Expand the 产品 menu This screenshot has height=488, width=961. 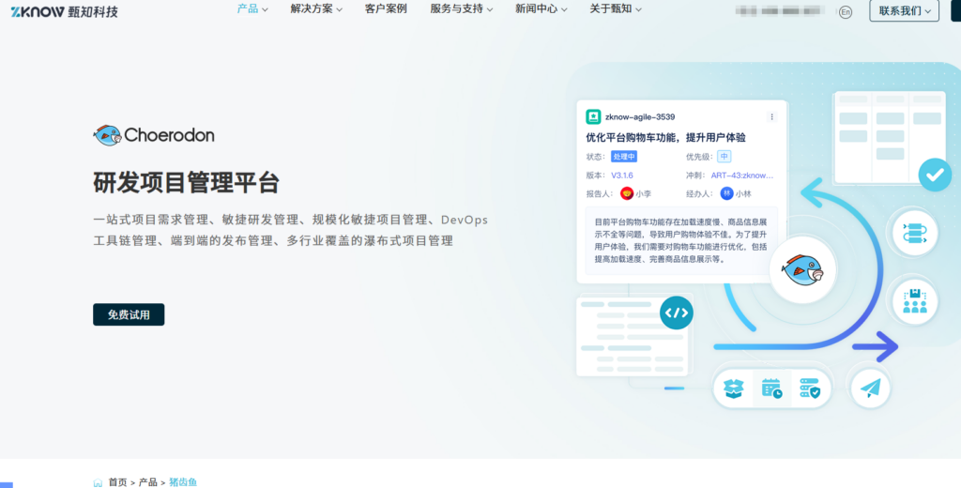(x=252, y=9)
